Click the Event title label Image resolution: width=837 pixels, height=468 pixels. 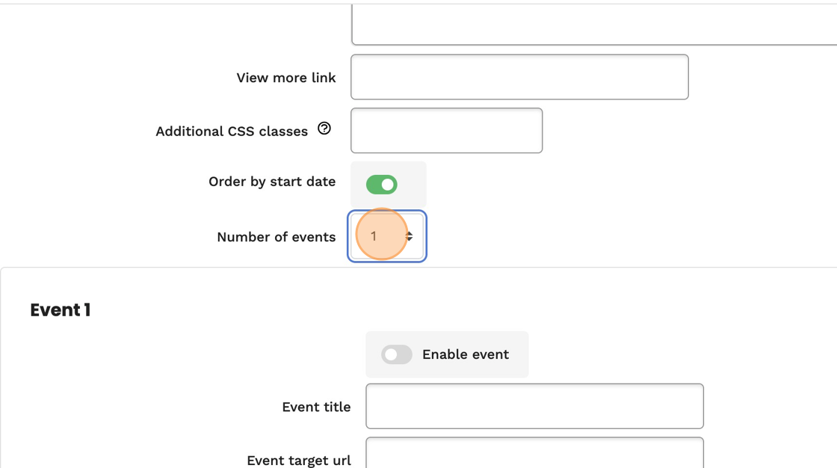pos(315,407)
